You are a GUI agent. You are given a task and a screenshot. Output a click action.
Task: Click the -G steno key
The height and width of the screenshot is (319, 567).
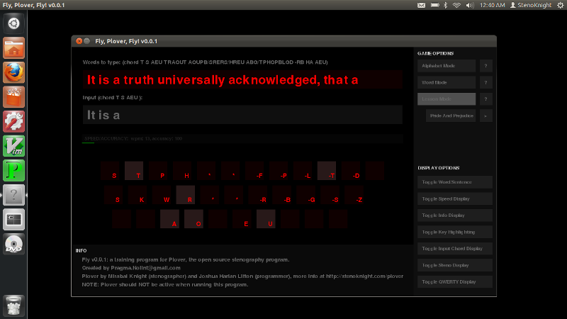pos(306,195)
